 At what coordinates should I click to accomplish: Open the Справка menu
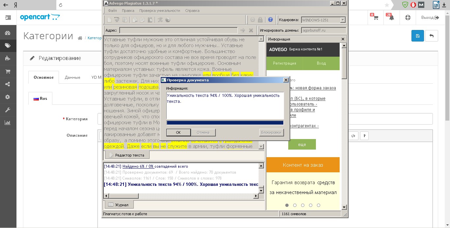click(x=192, y=11)
